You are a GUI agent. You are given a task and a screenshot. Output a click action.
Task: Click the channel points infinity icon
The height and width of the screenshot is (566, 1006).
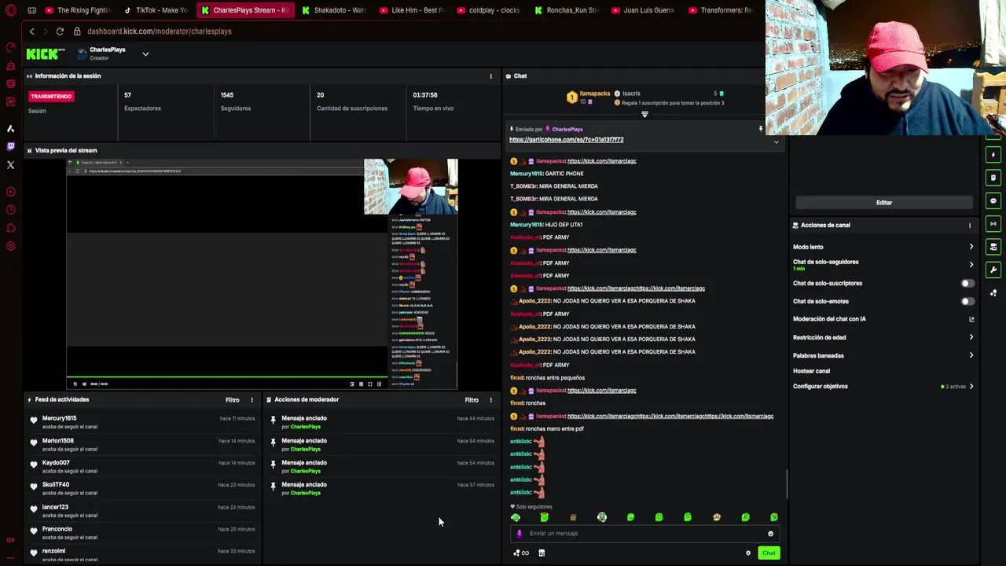[521, 553]
